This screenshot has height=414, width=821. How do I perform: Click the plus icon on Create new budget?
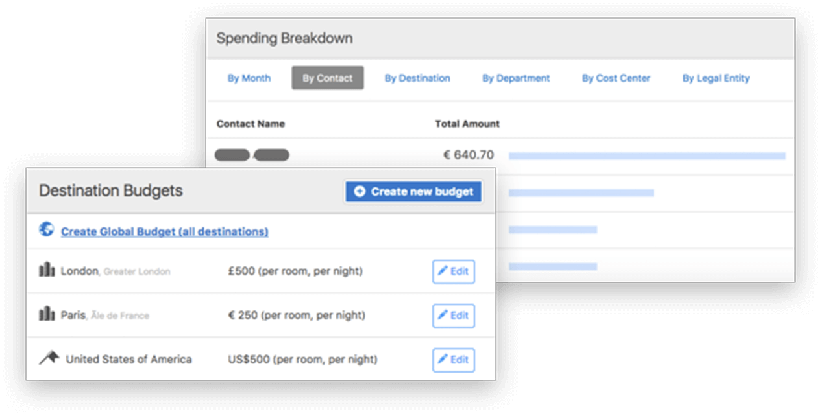pos(360,192)
